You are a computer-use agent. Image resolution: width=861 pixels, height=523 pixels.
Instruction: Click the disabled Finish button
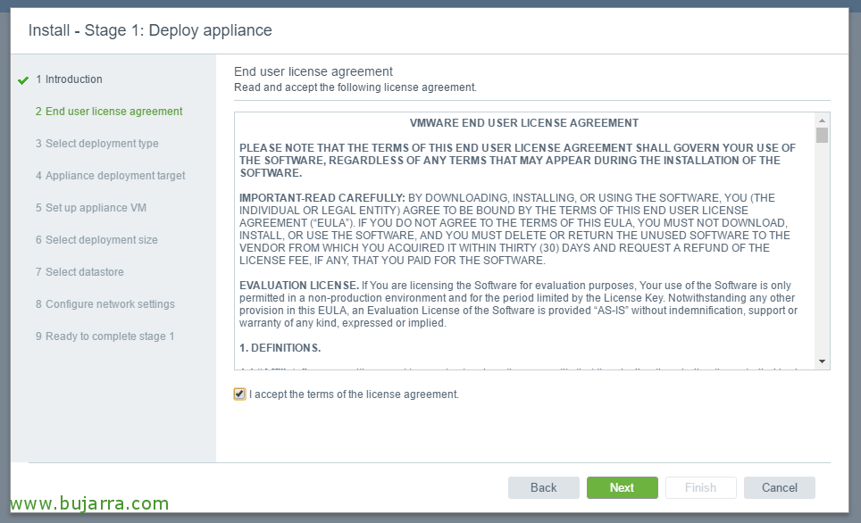point(700,487)
